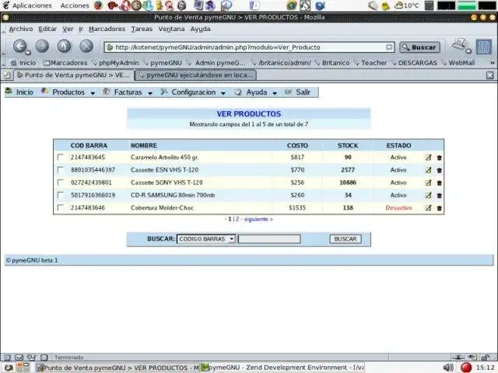The image size is (498, 373).
Task: Delete the Cobertura Molder-Choc product
Action: pos(439,208)
